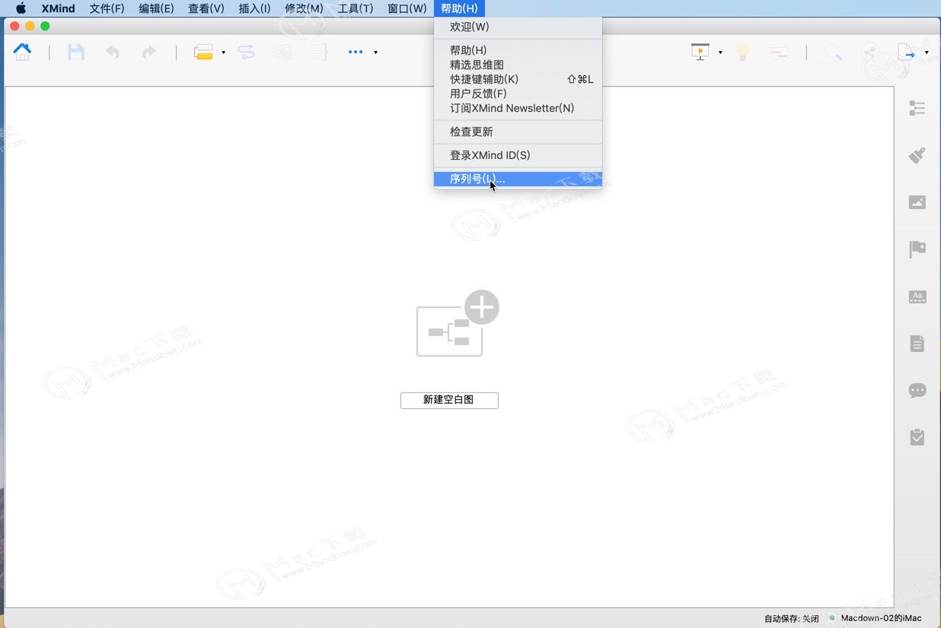941x628 pixels.
Task: Open the Task Info clipboard panel in the sidebar
Action: (917, 437)
